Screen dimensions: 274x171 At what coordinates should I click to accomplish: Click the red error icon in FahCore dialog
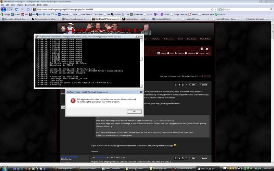pyautogui.click(x=73, y=101)
